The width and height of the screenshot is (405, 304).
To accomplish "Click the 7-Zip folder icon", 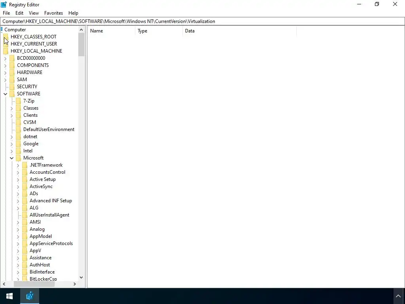I will [x=18, y=101].
